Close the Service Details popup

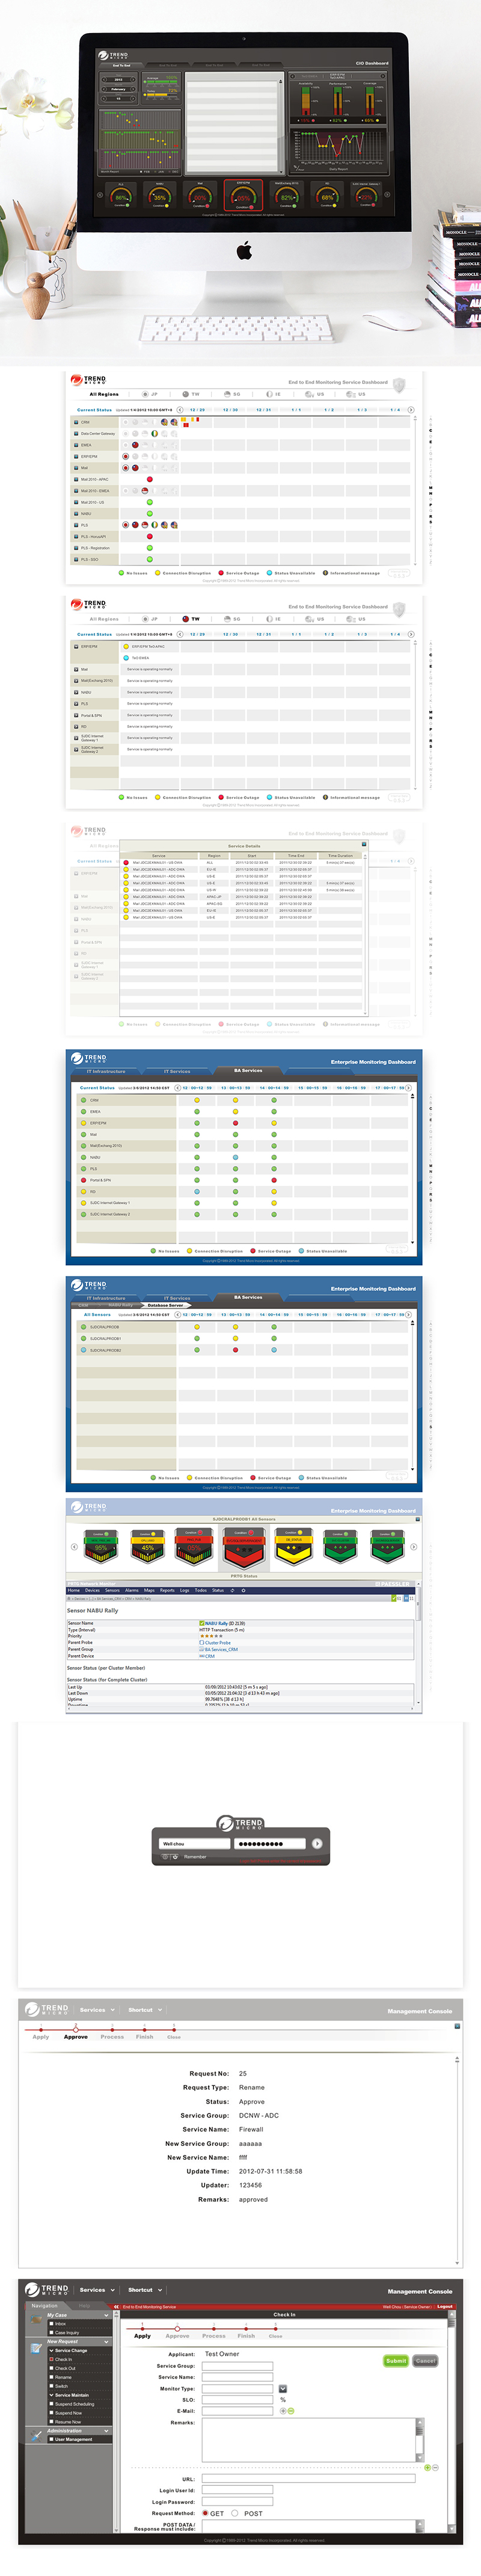tap(363, 845)
